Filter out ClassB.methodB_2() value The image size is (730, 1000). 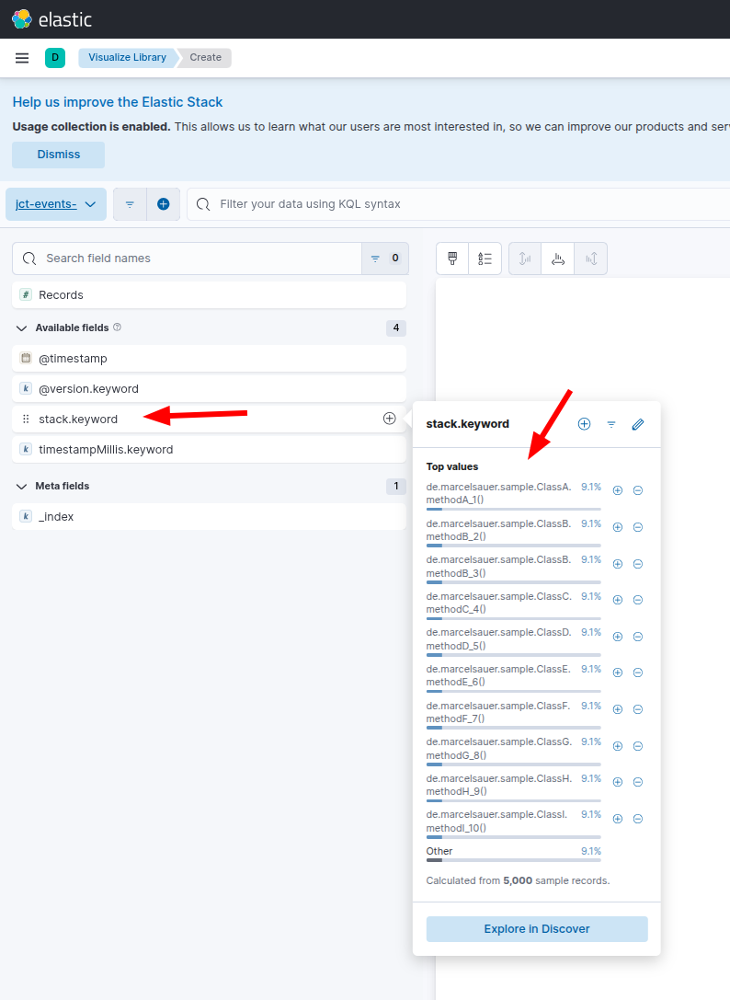tap(638, 527)
